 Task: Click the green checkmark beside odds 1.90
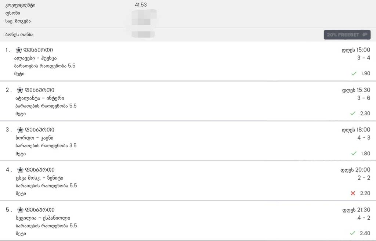(x=354, y=73)
